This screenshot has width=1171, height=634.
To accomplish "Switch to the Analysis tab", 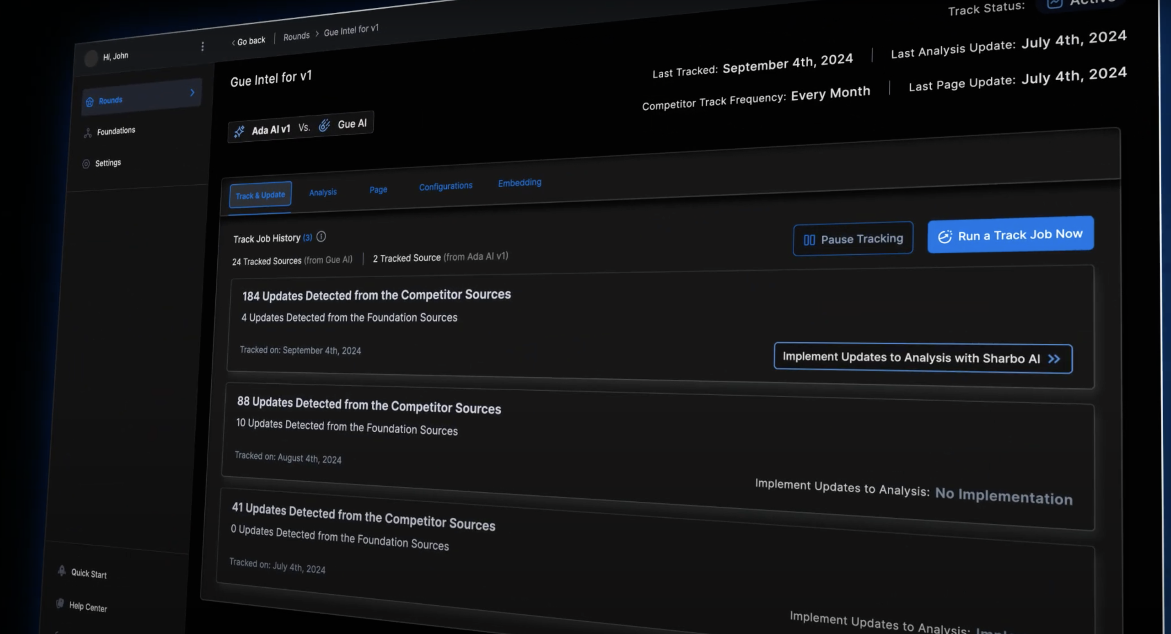I will point(323,192).
